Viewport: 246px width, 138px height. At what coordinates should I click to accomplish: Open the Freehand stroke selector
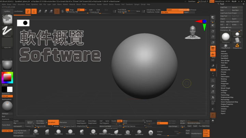(x=7, y=31)
